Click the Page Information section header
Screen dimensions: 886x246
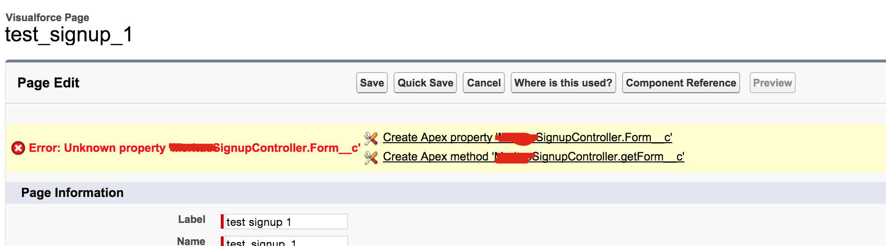[x=72, y=193]
